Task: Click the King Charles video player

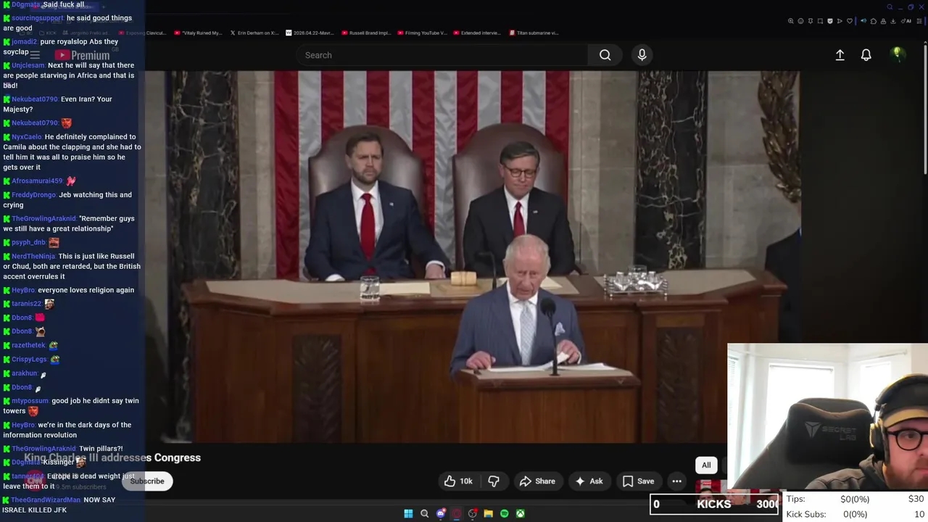Action: point(473,256)
